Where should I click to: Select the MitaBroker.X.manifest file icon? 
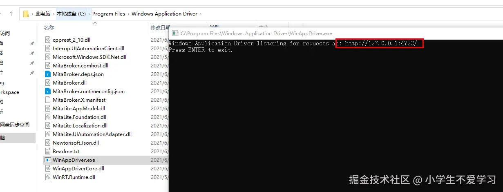pyautogui.click(x=48, y=100)
